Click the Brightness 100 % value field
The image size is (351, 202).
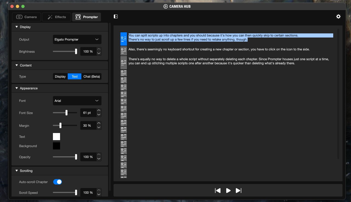(x=88, y=51)
